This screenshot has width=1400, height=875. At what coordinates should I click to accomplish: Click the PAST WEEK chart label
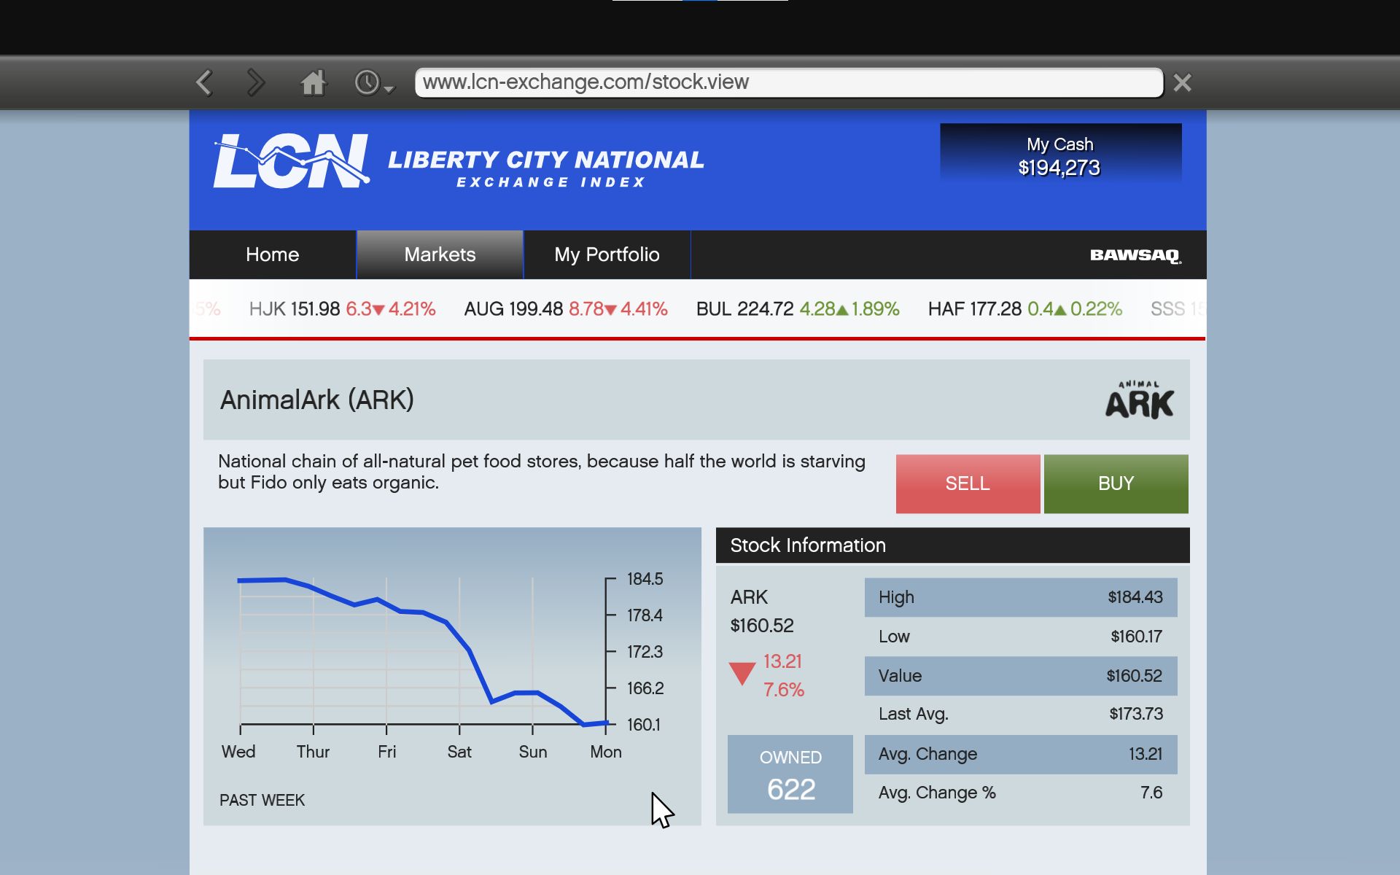(262, 800)
